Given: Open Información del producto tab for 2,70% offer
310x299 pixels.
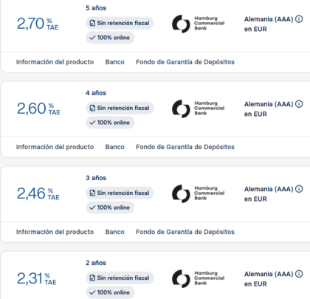Looking at the screenshot, I should 55,62.
